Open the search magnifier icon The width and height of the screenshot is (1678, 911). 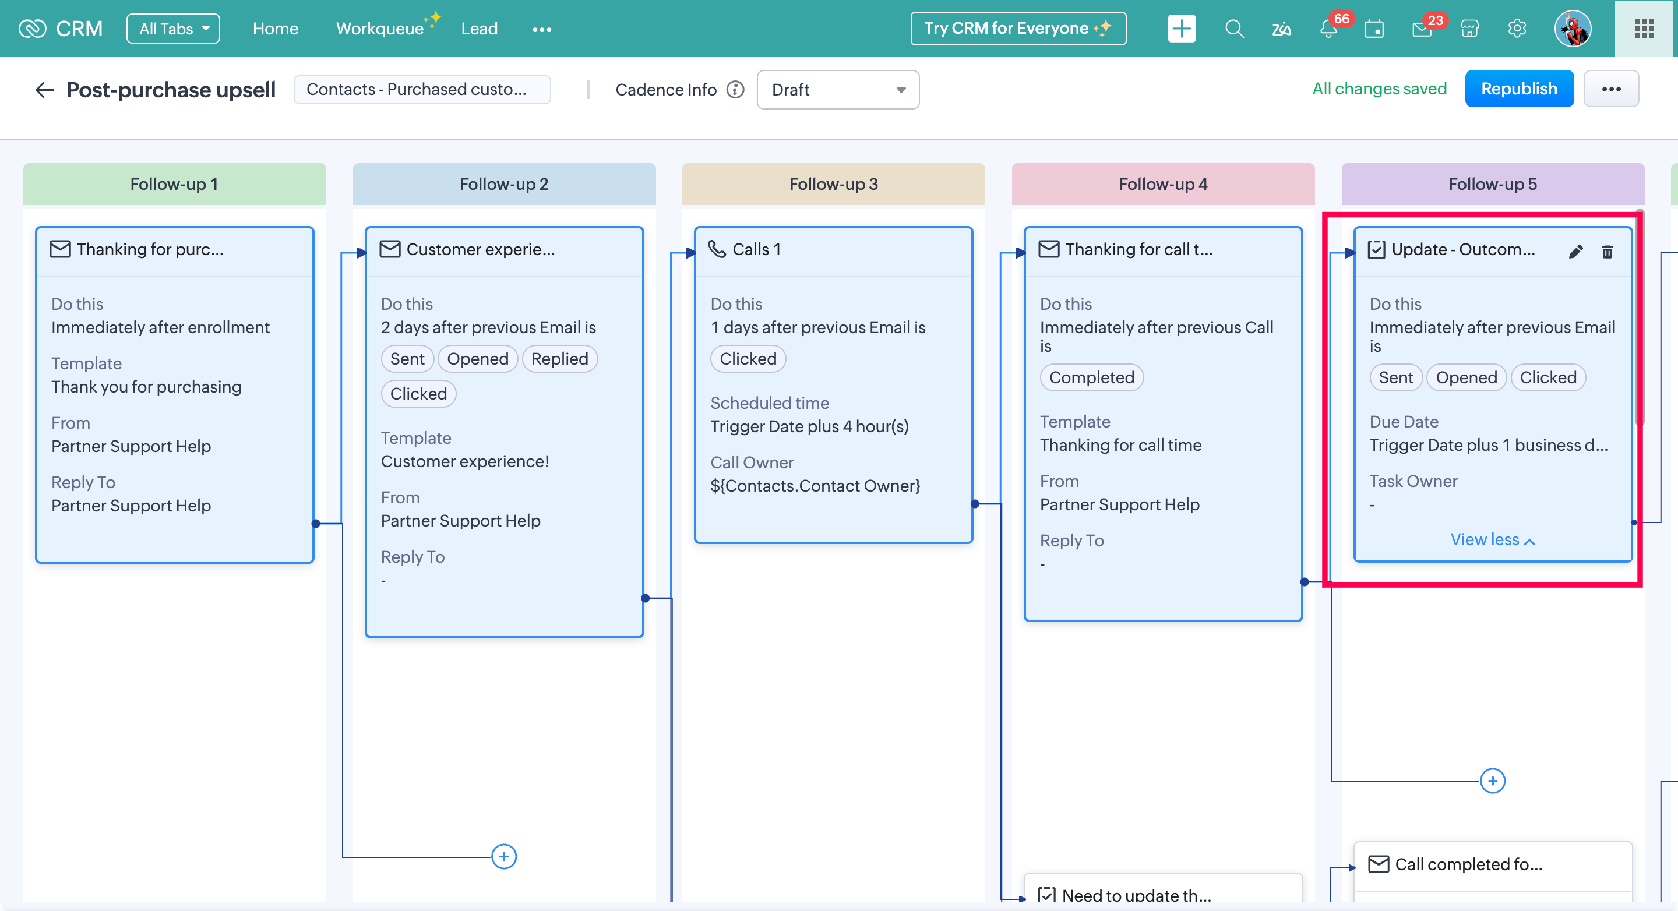(x=1234, y=29)
